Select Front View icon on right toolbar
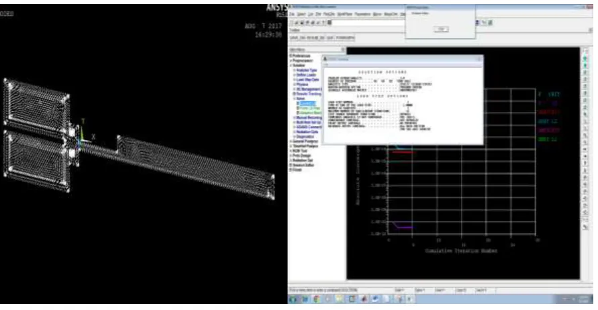Image resolution: width=598 pixels, height=310 pixels. tap(585, 72)
